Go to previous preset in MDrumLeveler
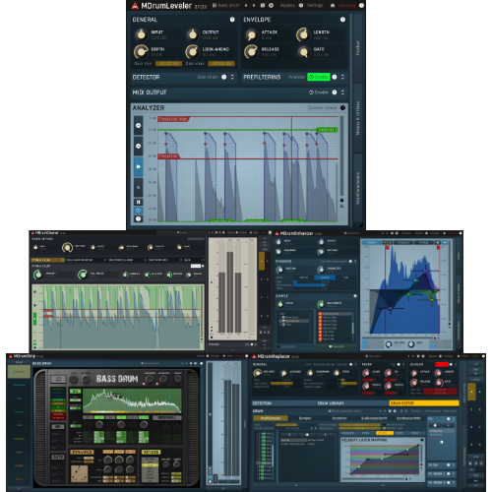 click(246, 5)
